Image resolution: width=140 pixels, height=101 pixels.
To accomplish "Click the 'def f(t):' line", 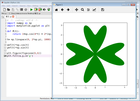I will pyautogui.click(x=13, y=31).
